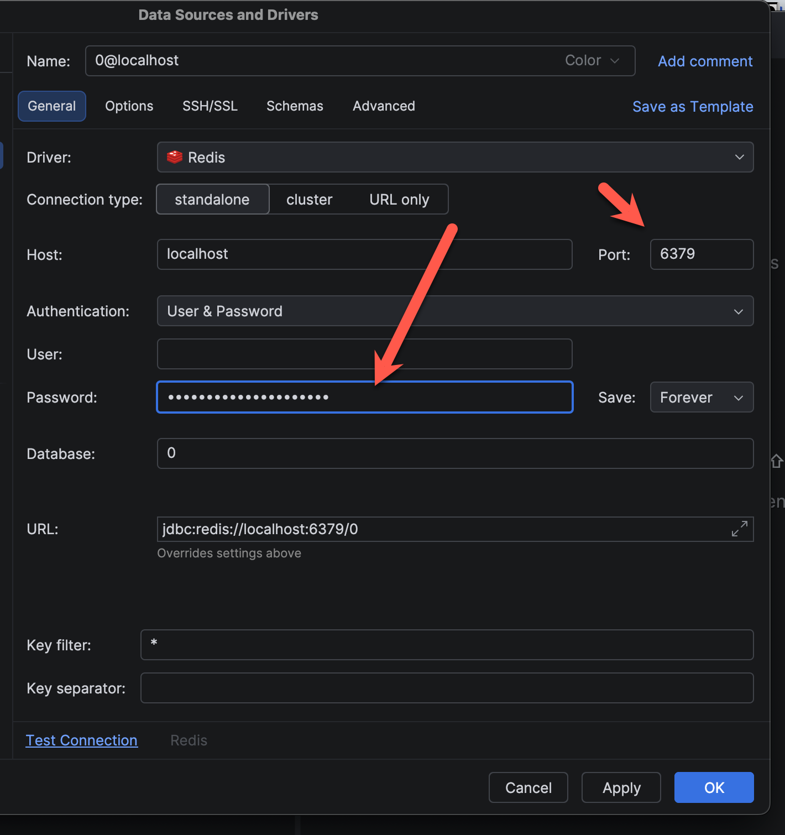Open the Schemas tab
Viewport: 785px width, 835px height.
click(x=295, y=106)
